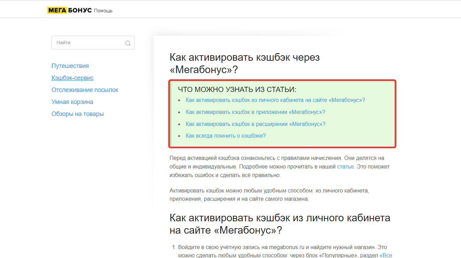This screenshot has width=461, height=258.
Task: Follow the 'статье' link in the paragraph
Action: (x=345, y=167)
